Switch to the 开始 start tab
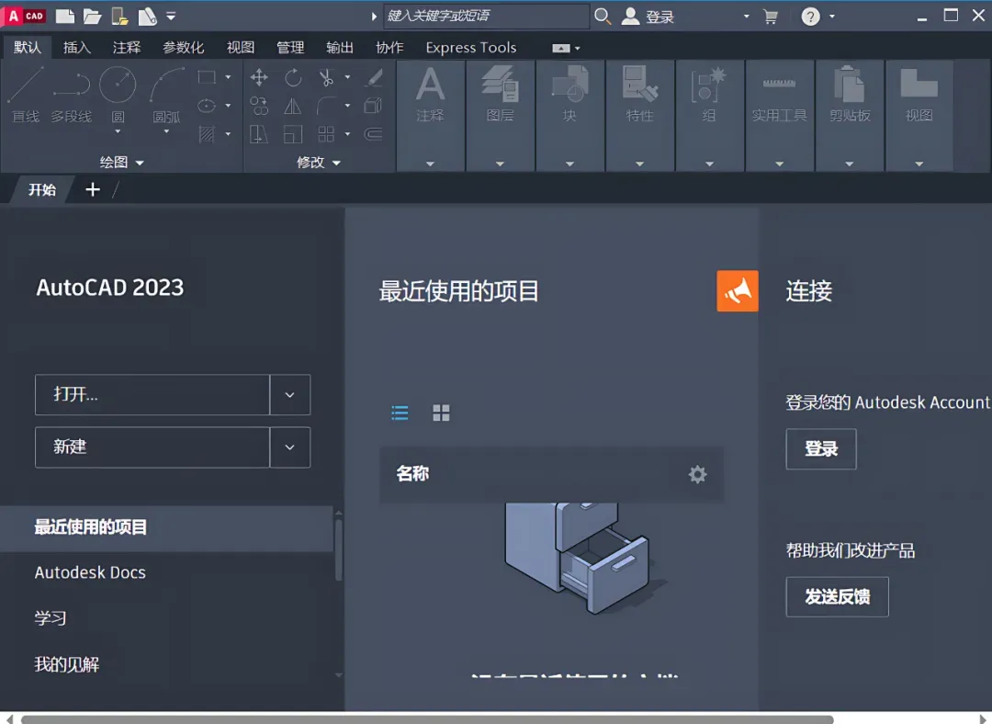This screenshot has height=724, width=992. (41, 189)
